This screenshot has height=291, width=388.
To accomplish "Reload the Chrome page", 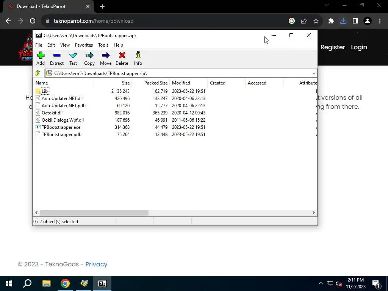I will pyautogui.click(x=33, y=21).
